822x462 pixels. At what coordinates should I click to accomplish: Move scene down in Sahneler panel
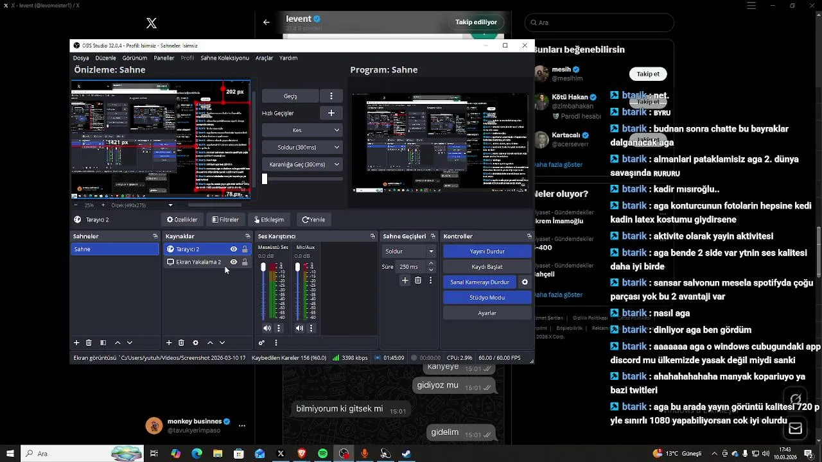pos(129,343)
